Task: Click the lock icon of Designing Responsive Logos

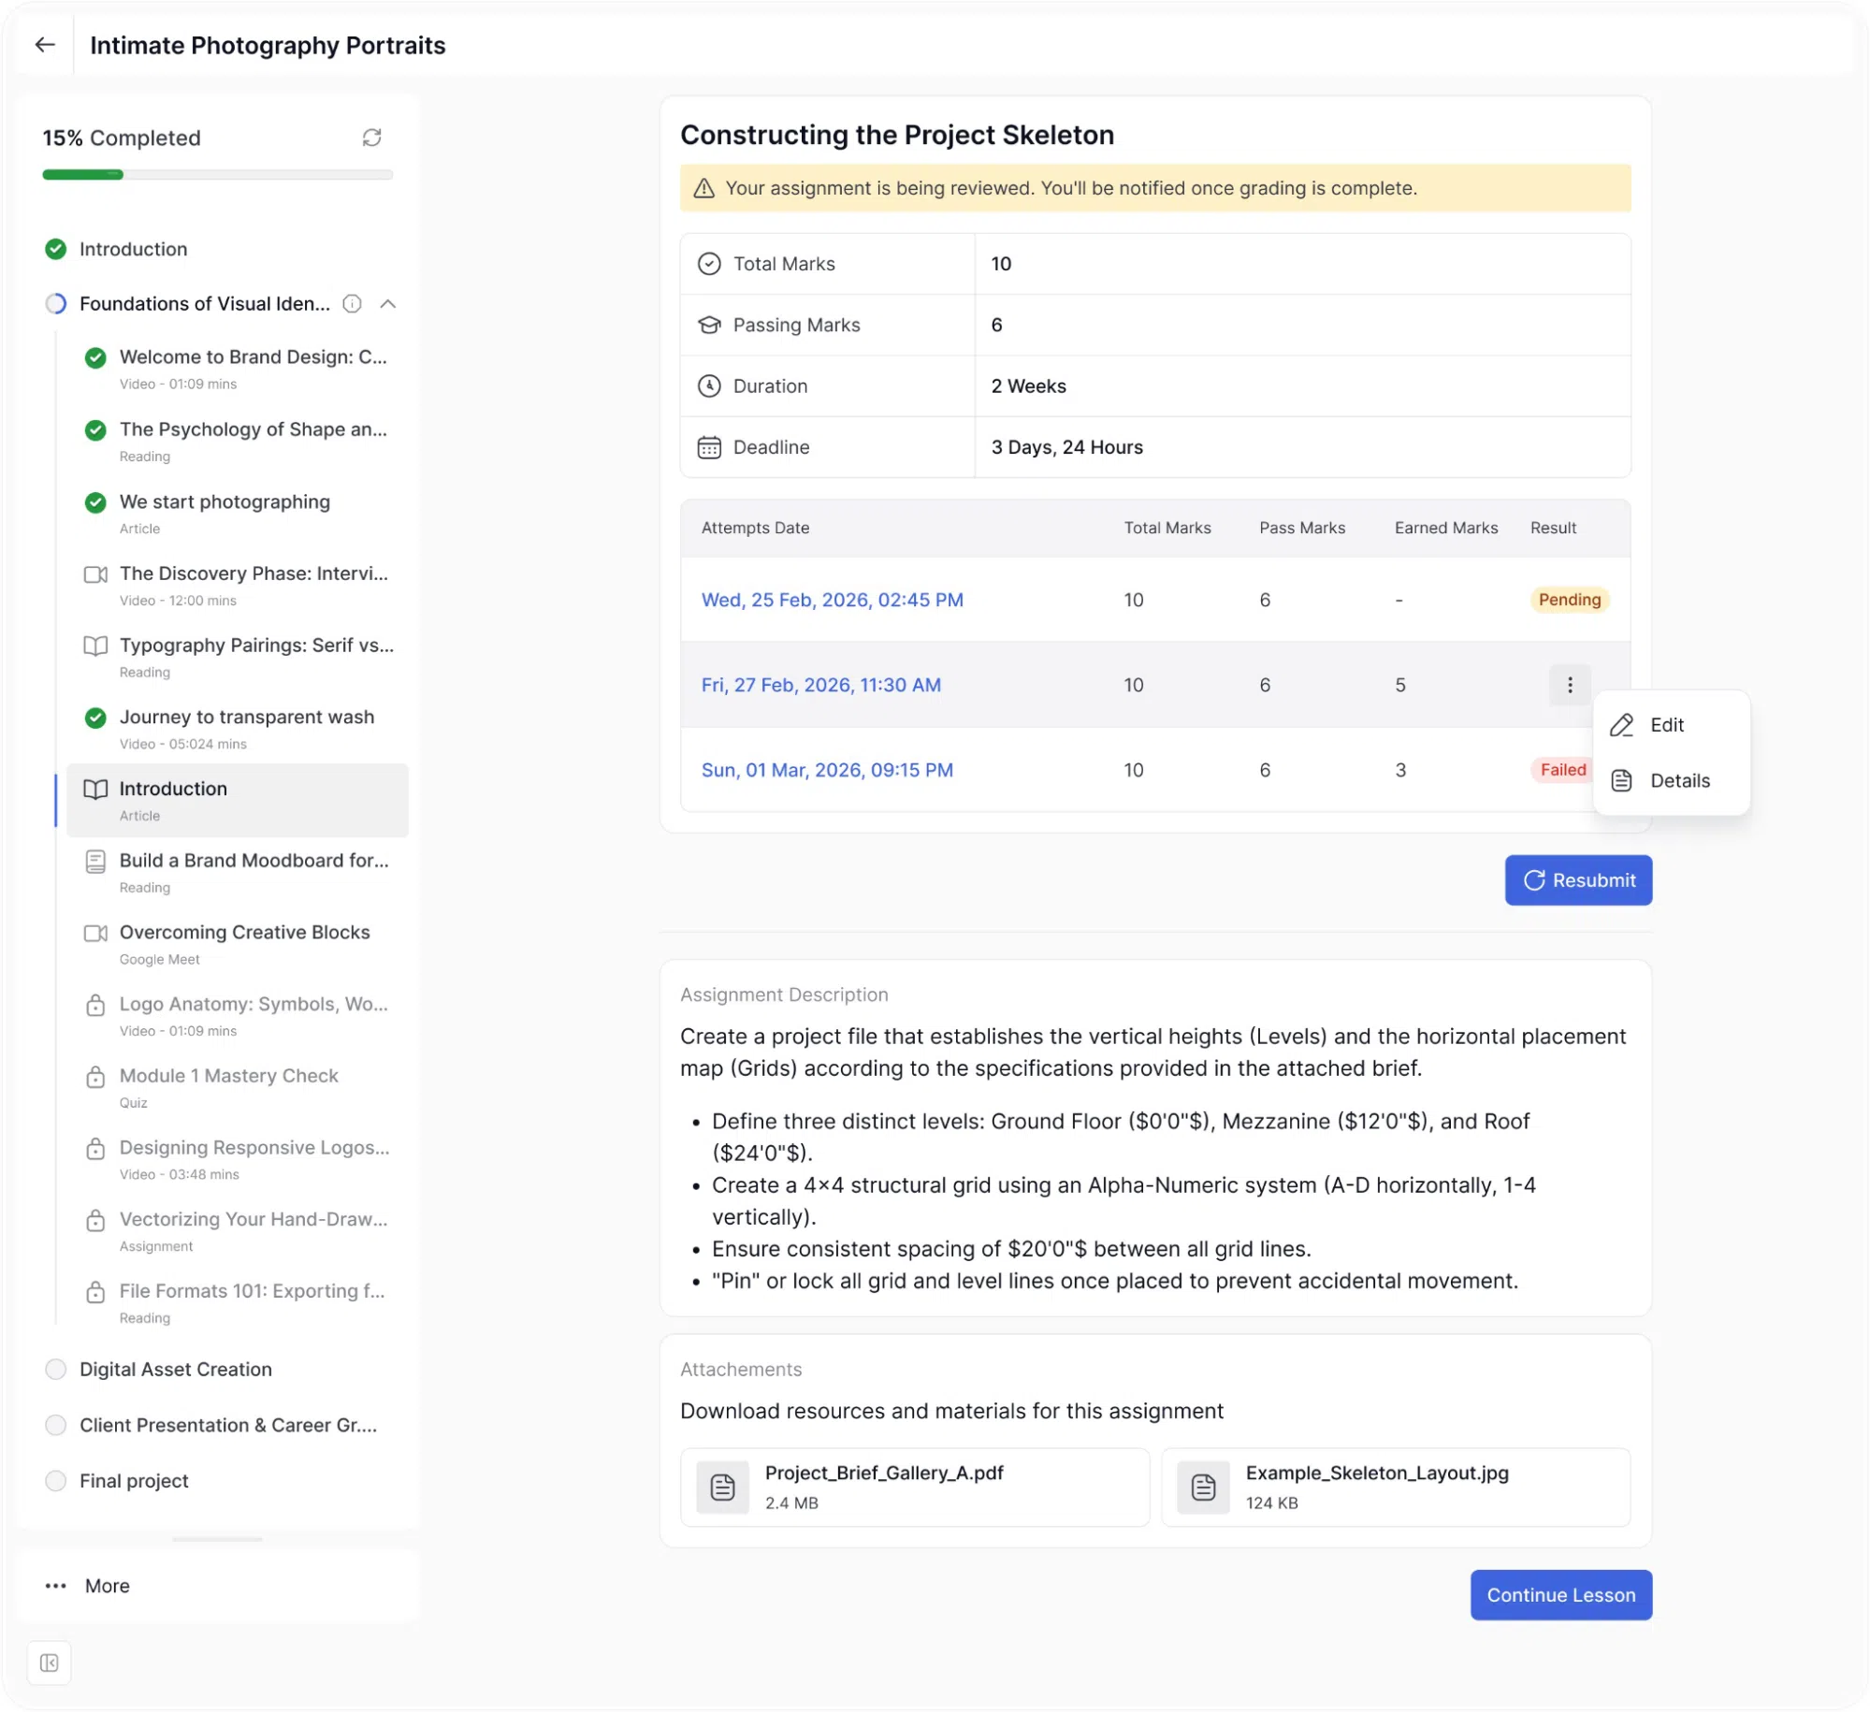Action: pos(95,1149)
